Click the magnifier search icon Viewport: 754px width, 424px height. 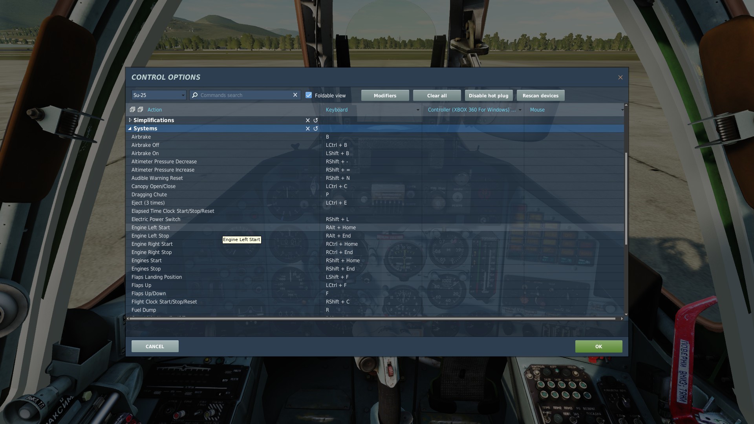point(195,95)
